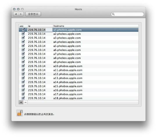
Task: Disable the a17.phobos.apple.com entry checkbox
Action: click(x=23, y=94)
